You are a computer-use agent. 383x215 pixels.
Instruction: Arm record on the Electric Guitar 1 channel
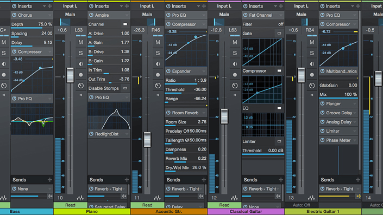click(x=312, y=75)
